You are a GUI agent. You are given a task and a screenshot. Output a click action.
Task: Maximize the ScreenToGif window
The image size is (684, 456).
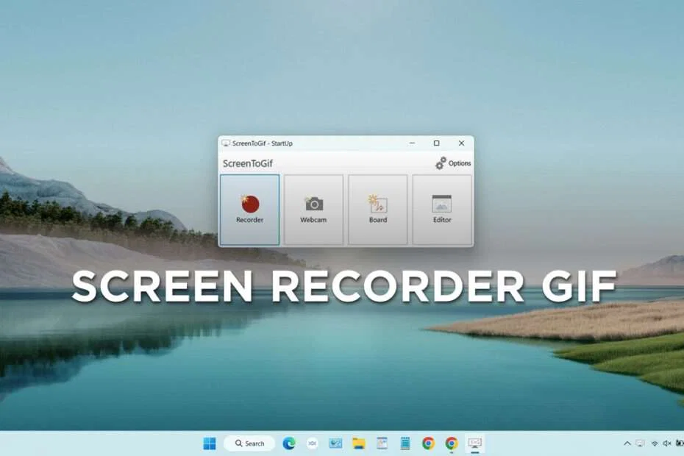click(437, 143)
